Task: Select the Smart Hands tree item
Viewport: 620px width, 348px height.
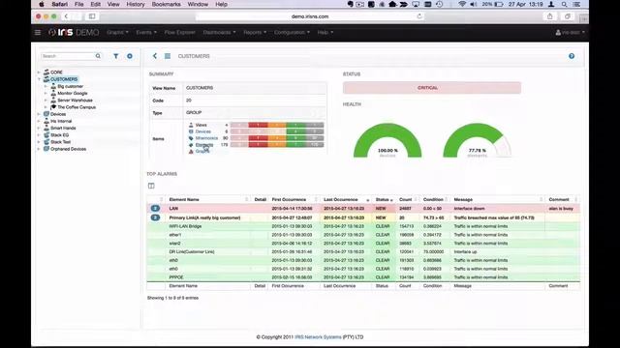Action: tap(63, 128)
